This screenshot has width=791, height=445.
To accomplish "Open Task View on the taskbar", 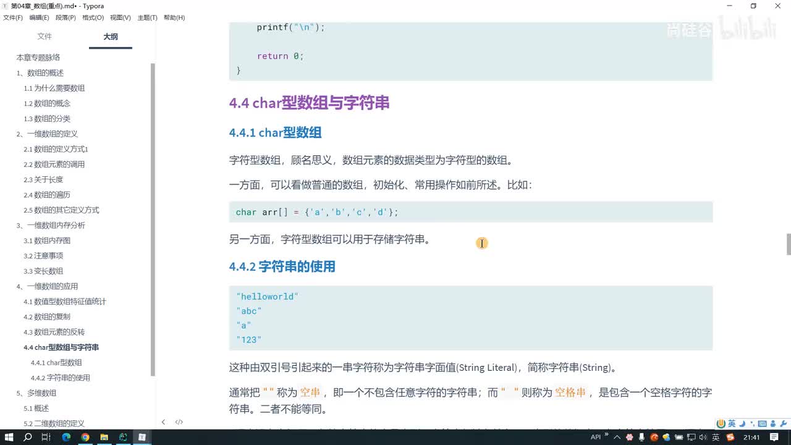I will click(x=46, y=437).
